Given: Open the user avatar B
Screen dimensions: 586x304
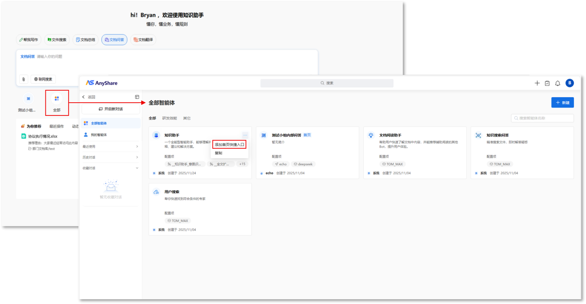Looking at the screenshot, I should click(570, 83).
